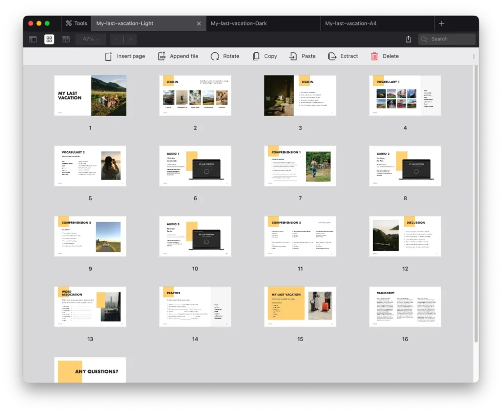Switch to My-last-vacation-A4 tab
This screenshot has width=502, height=413.
(352, 23)
